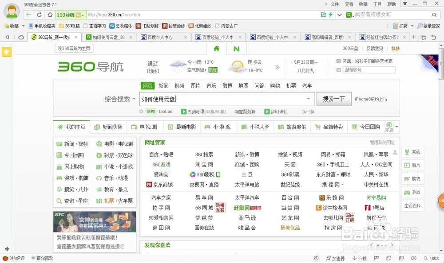The image size is (444, 263).
Task: Click the 笑话 side panel item
Action: coord(412,152)
